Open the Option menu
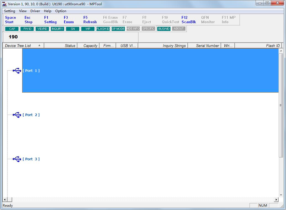This screenshot has height=210, width=286. pos(61,11)
